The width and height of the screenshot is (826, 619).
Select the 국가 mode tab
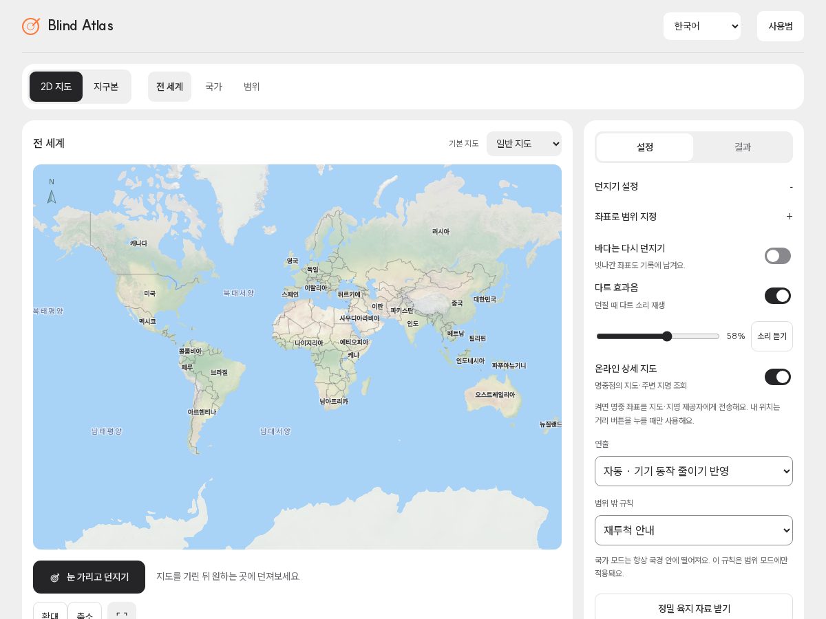[213, 87]
